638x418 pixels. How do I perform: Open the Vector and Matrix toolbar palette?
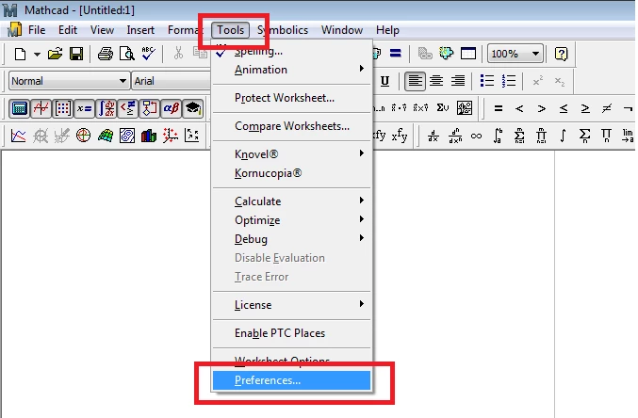click(62, 108)
